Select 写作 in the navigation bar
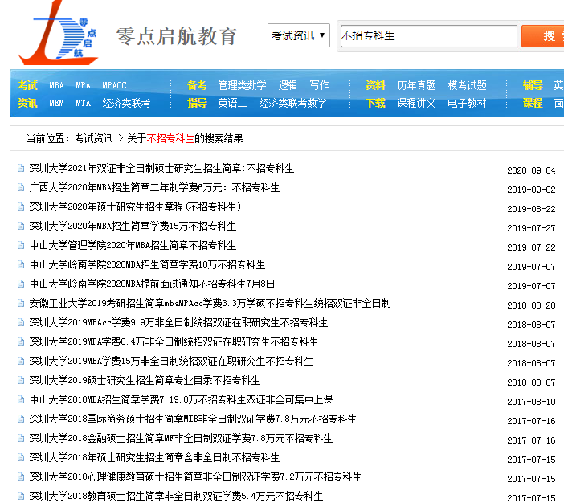This screenshot has width=564, height=503. point(319,85)
